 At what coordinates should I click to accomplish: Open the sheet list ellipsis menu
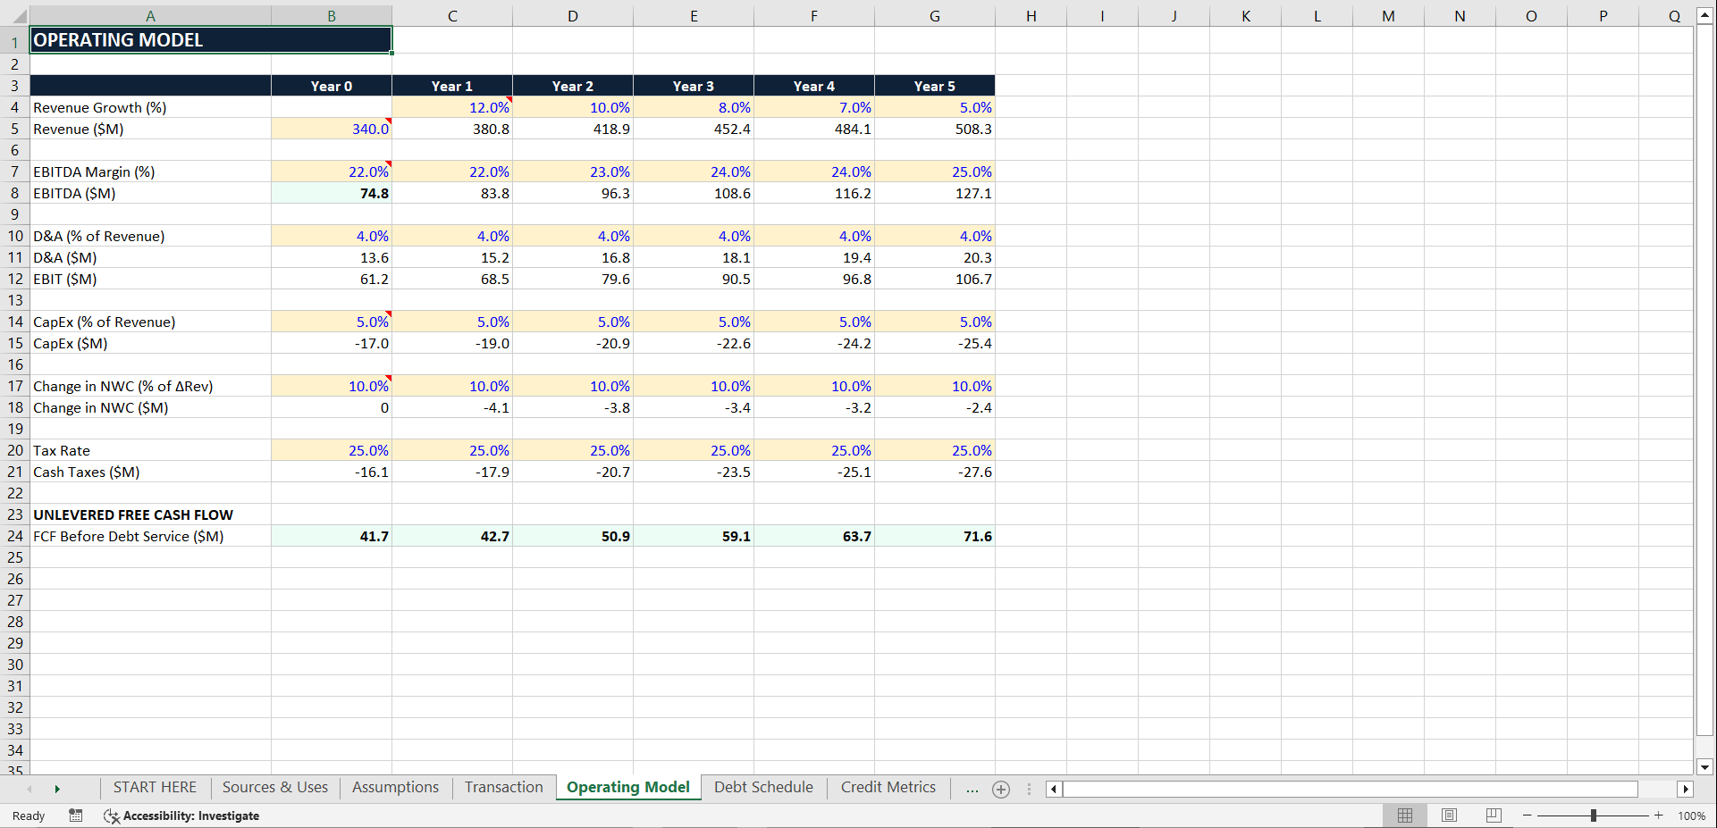pyautogui.click(x=972, y=789)
